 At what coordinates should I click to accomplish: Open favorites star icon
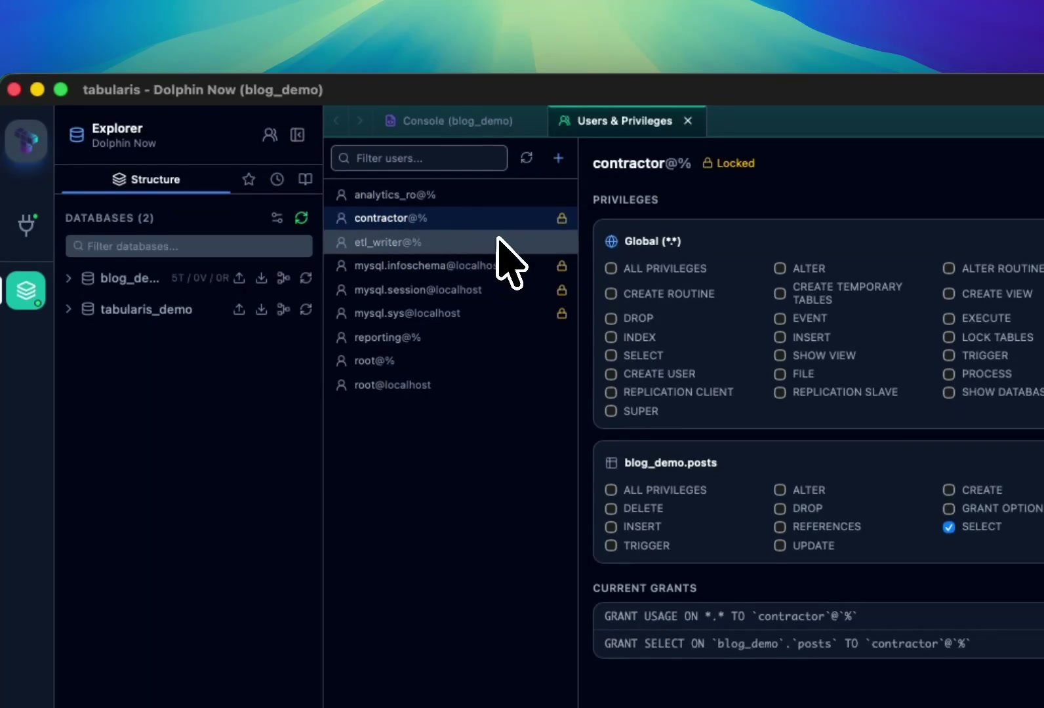[x=249, y=179]
